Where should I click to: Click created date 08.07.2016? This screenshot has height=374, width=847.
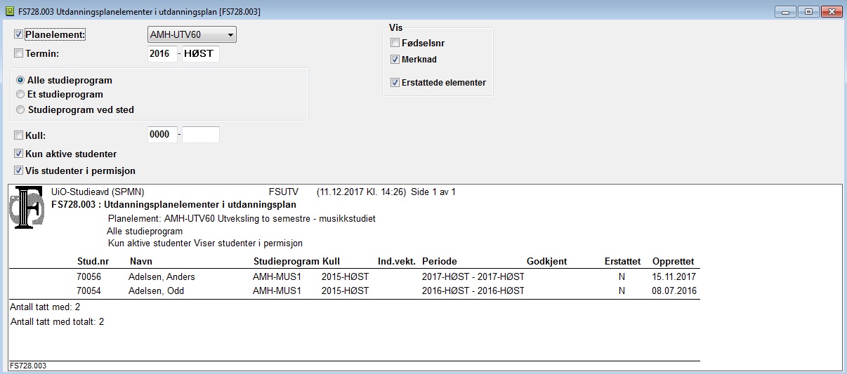pyautogui.click(x=674, y=291)
